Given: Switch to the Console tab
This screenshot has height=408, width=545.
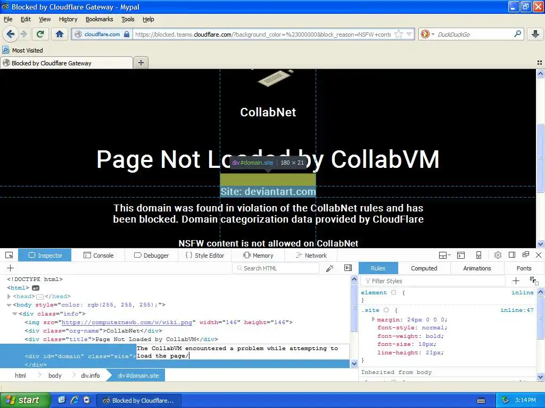Looking at the screenshot, I should (x=98, y=256).
